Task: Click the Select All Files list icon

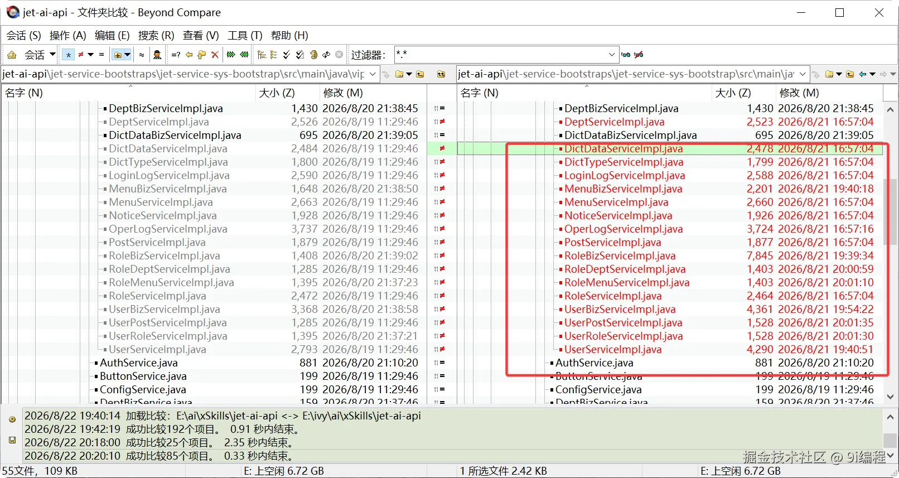Action: (273, 55)
